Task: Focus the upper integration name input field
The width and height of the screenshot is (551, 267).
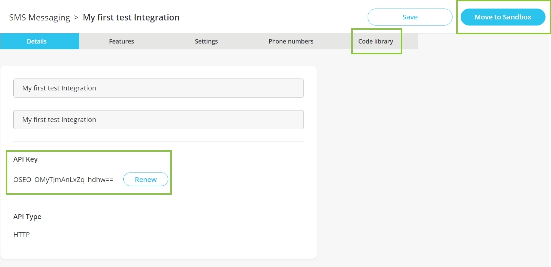Action: point(158,88)
